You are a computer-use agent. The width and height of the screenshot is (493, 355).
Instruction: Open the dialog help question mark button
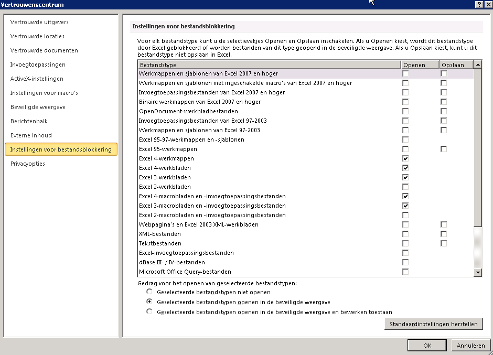click(479, 4)
